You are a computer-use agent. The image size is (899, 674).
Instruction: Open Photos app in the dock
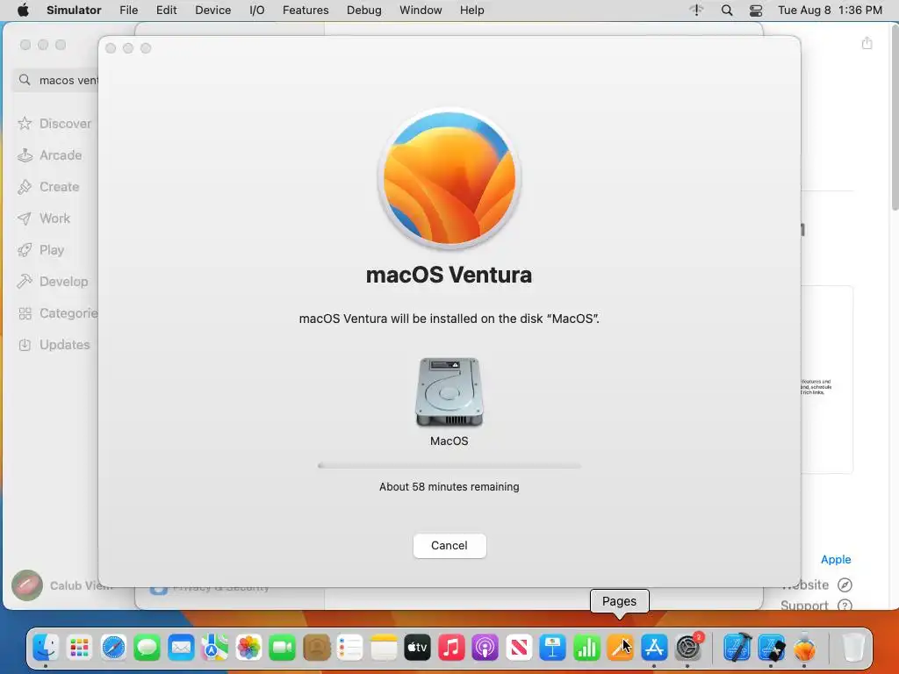tap(248, 649)
